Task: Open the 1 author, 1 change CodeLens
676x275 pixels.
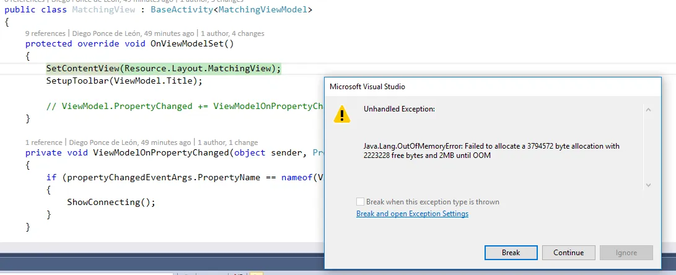Action: click(x=226, y=142)
